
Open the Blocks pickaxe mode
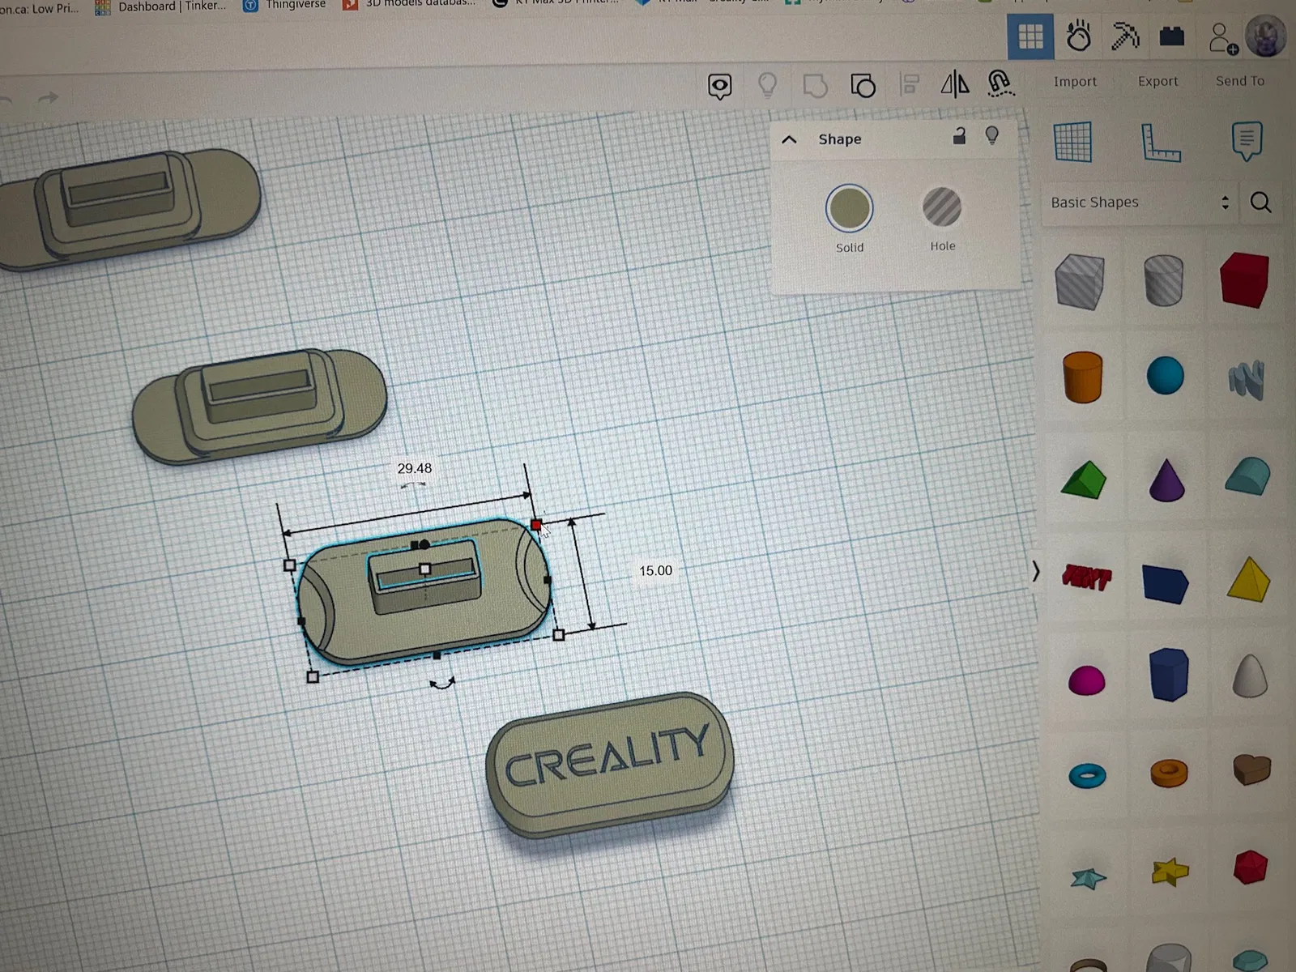click(1125, 36)
